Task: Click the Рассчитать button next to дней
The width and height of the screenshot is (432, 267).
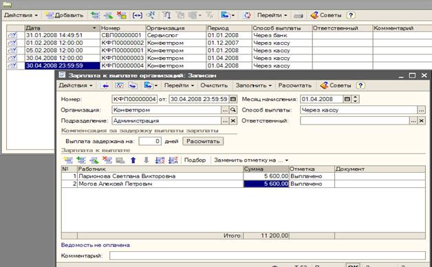Action: point(203,141)
